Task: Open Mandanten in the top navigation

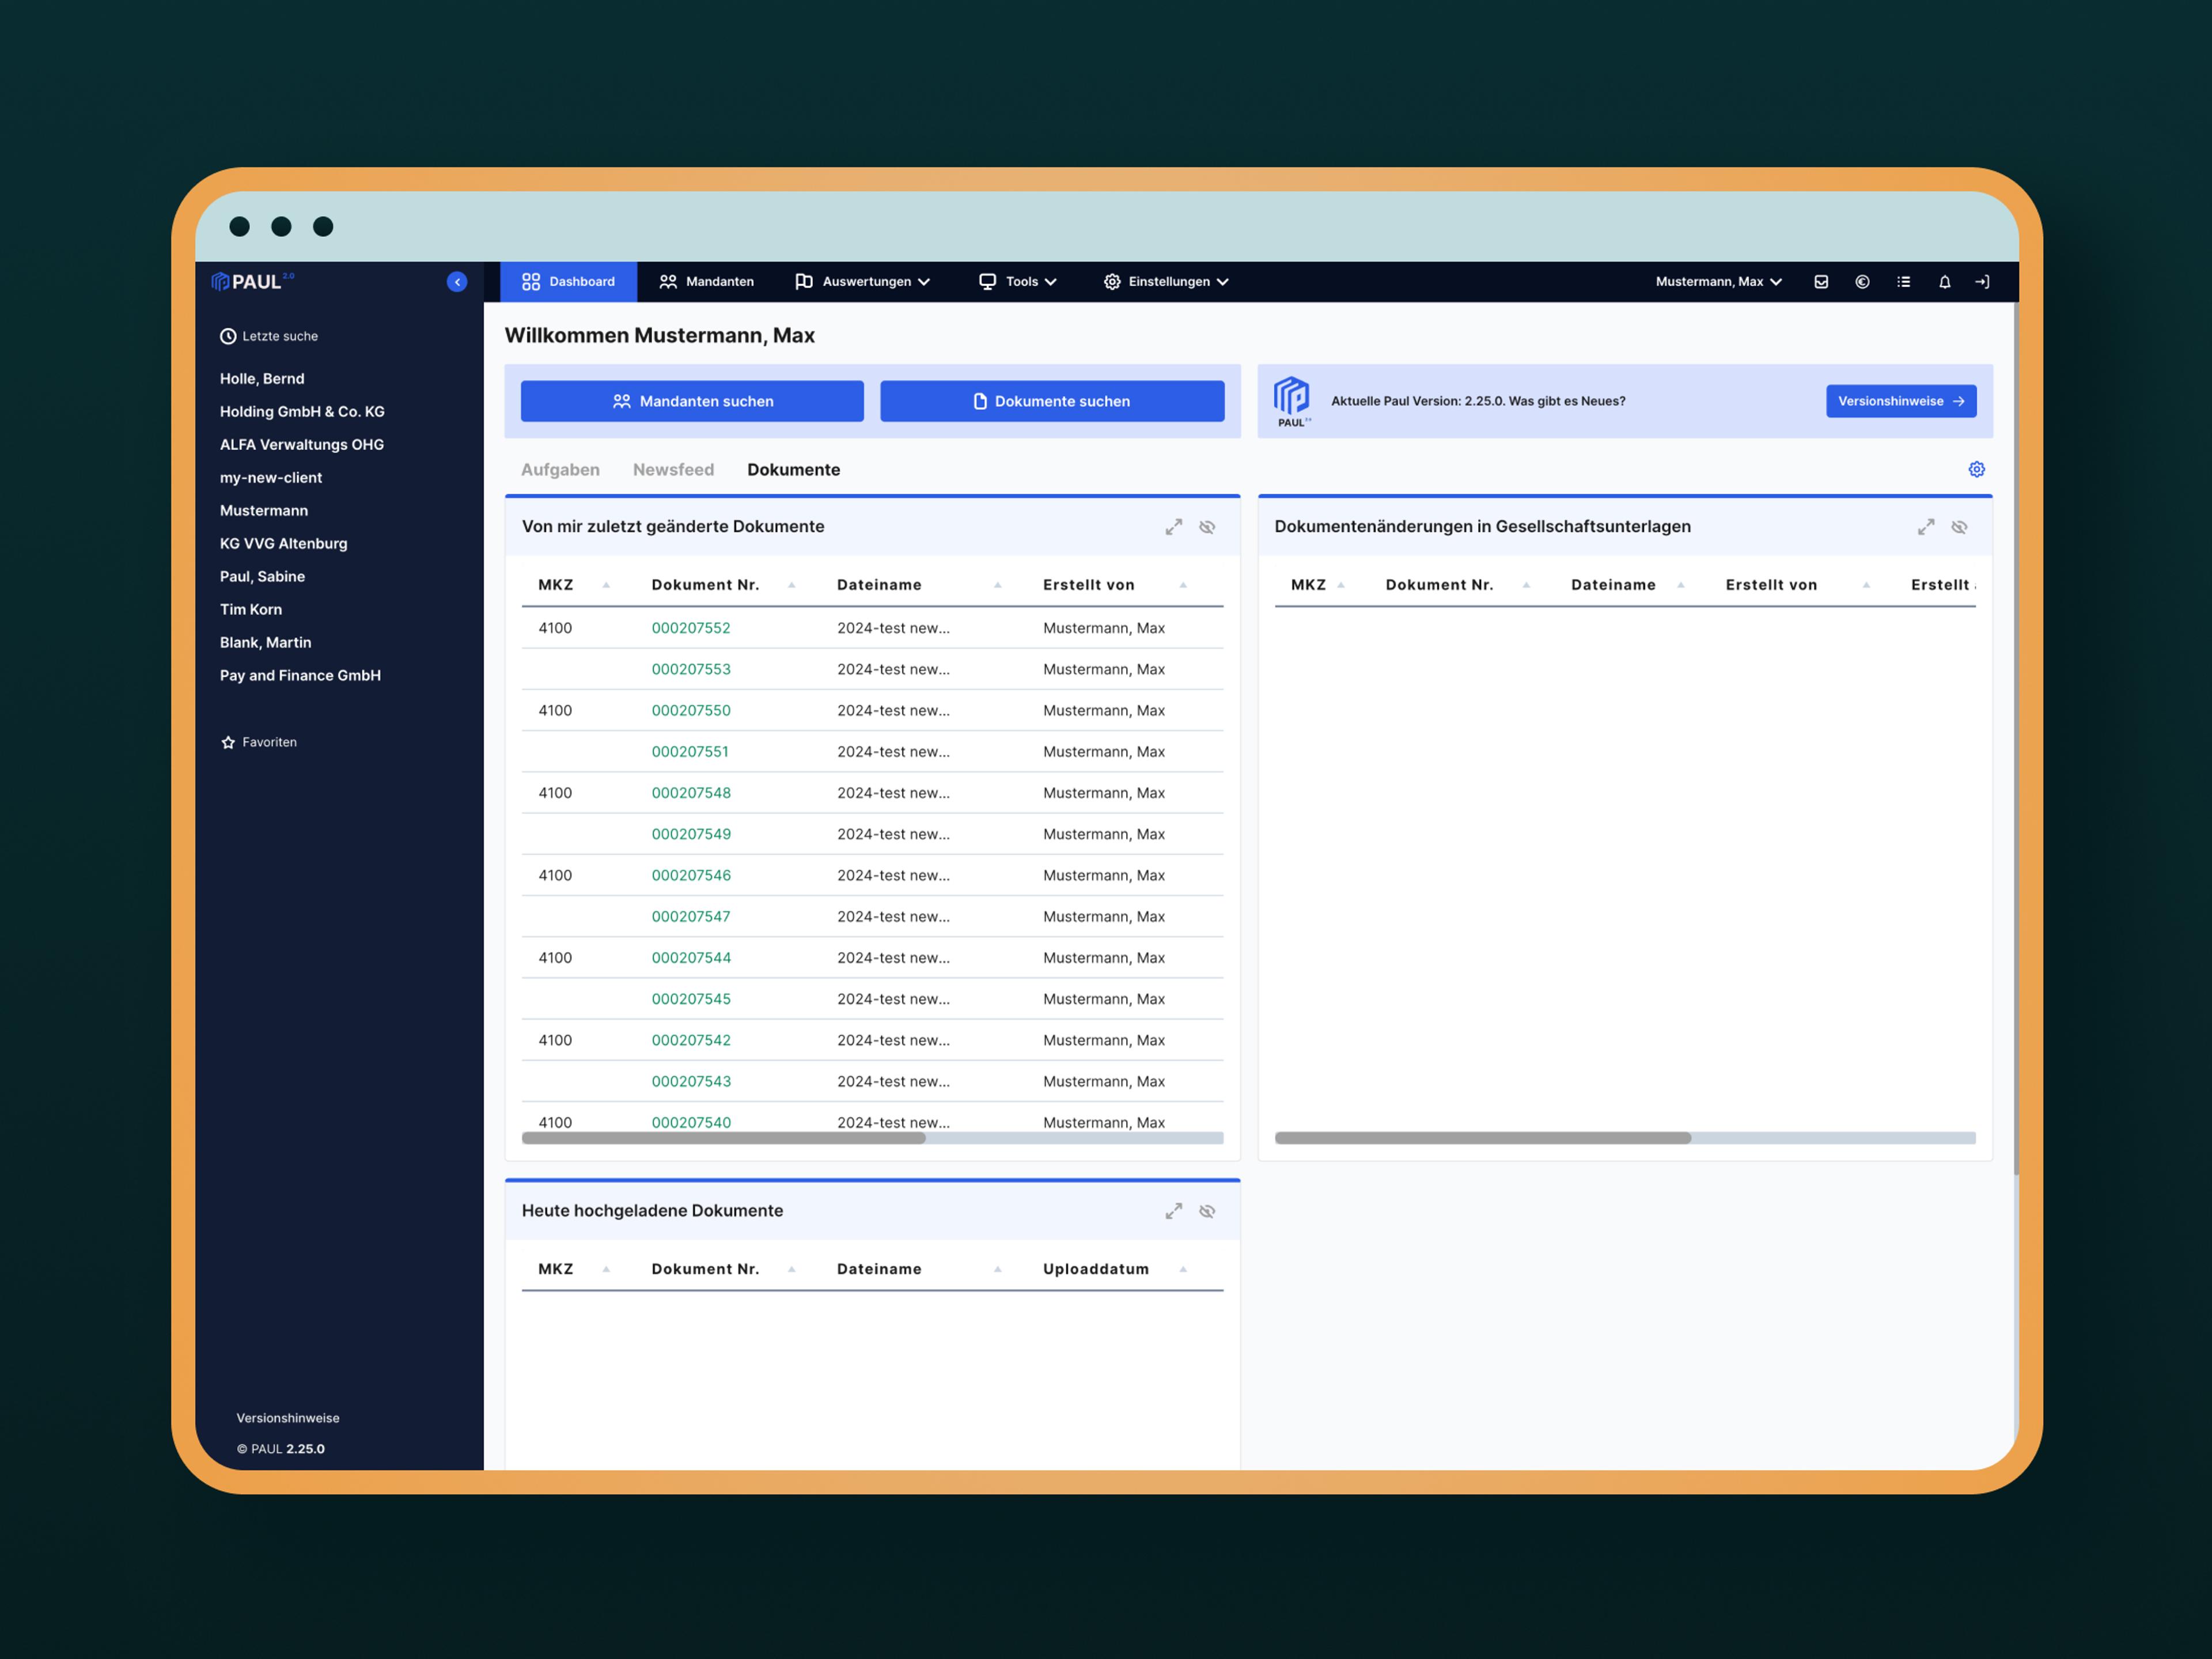Action: (x=707, y=282)
